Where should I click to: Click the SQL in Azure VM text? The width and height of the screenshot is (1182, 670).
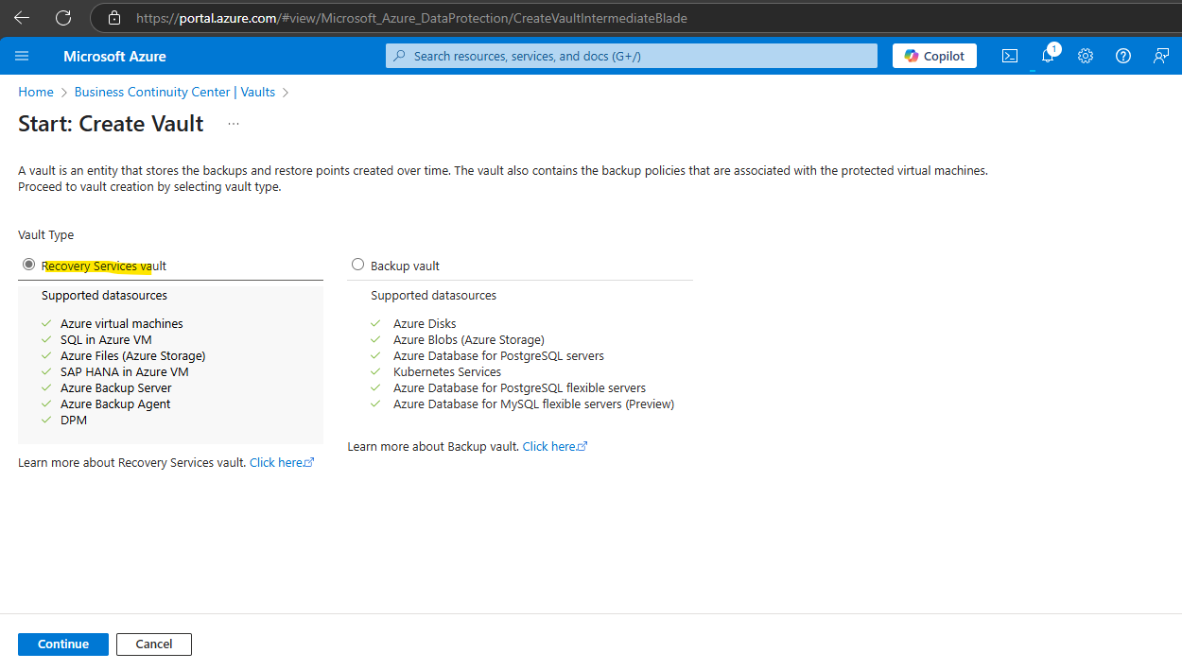click(106, 339)
